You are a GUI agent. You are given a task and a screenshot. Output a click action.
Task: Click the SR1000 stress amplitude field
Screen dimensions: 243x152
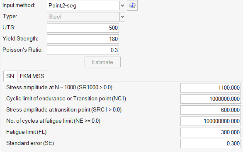pyautogui.click(x=211, y=88)
